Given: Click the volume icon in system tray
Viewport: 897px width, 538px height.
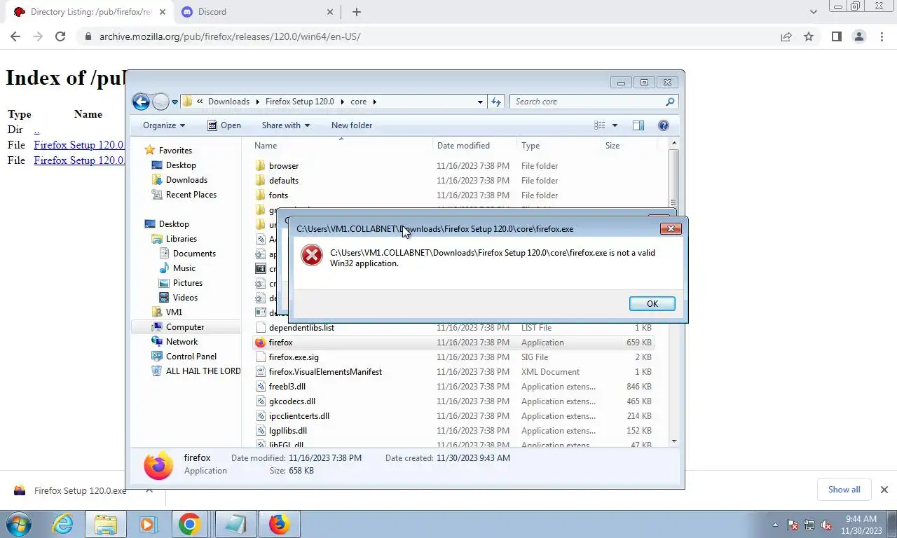Looking at the screenshot, I should [x=826, y=525].
